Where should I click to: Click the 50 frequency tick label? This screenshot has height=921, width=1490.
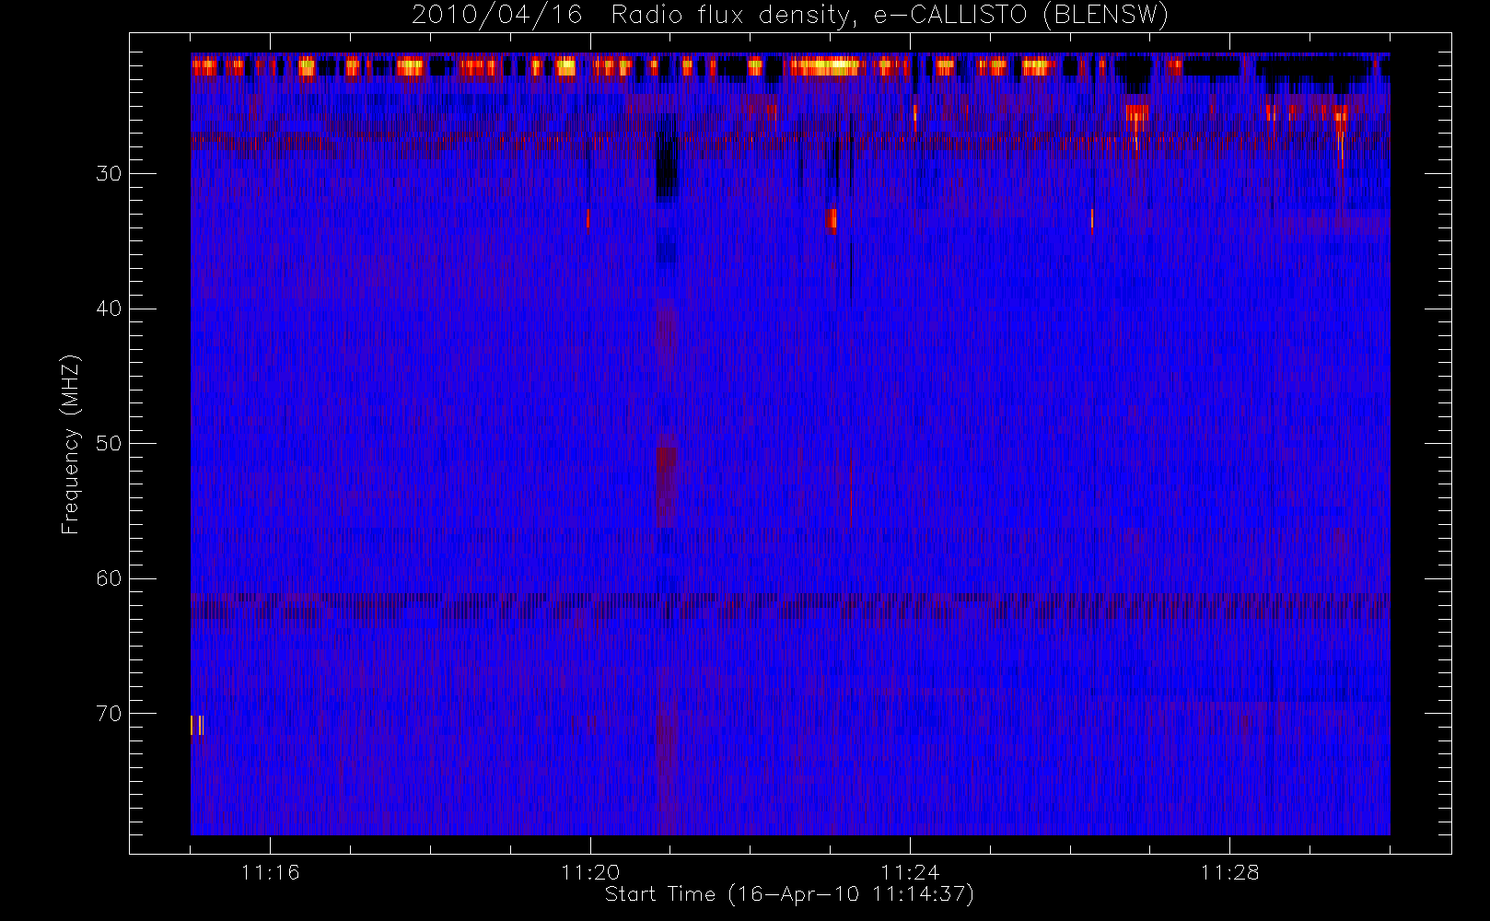coord(109,443)
